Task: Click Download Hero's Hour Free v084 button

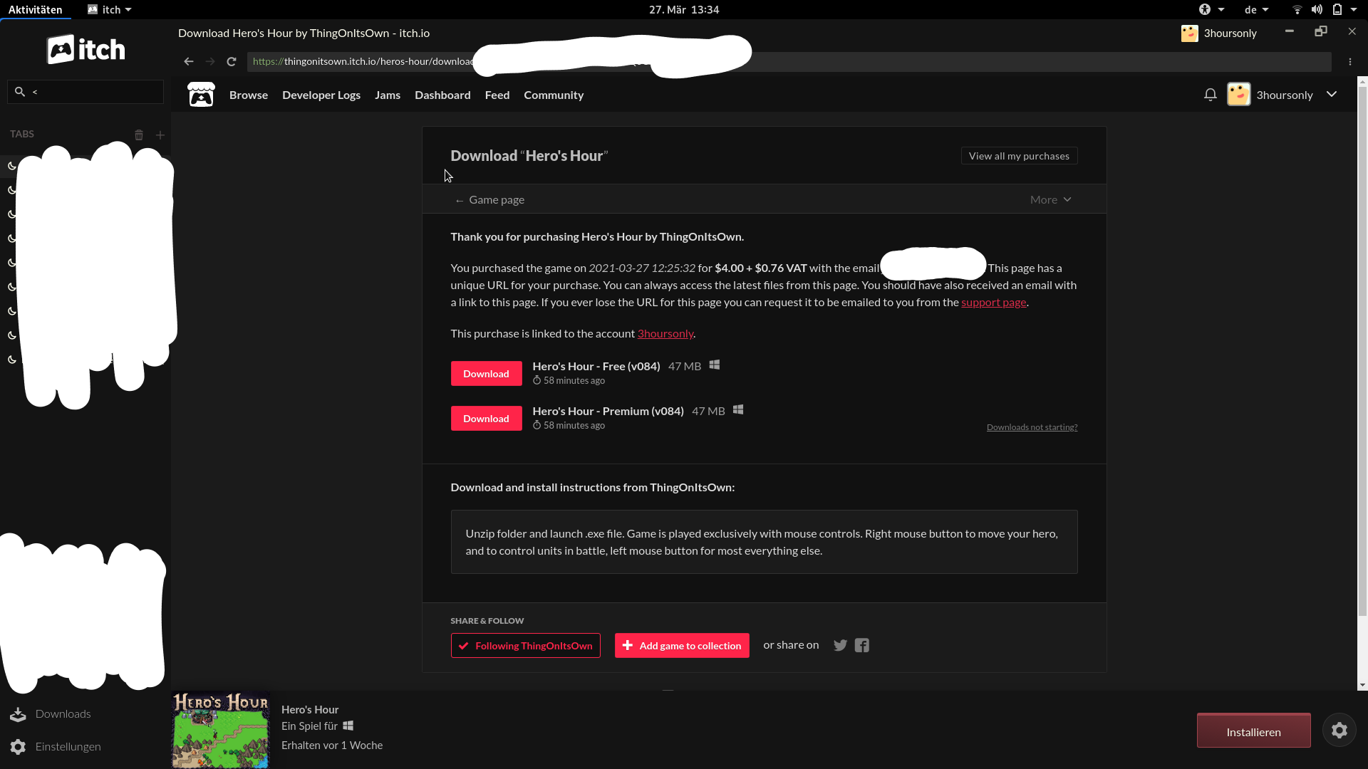Action: click(x=486, y=373)
